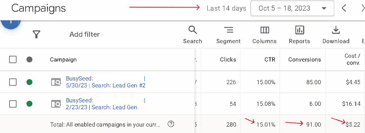Sort by the Clicks column header
This screenshot has height=133, width=365.
(228, 59)
